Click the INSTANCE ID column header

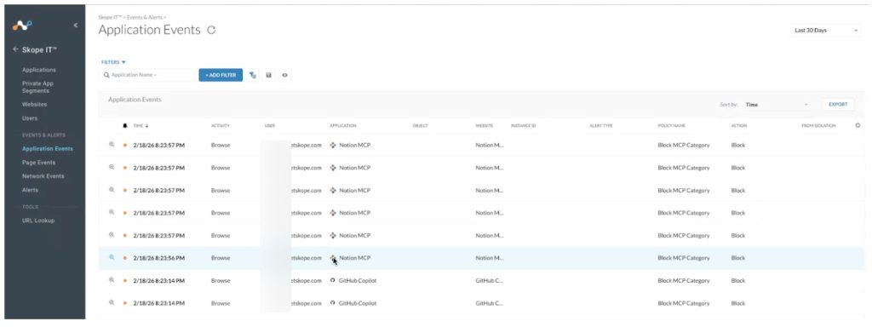pos(523,126)
